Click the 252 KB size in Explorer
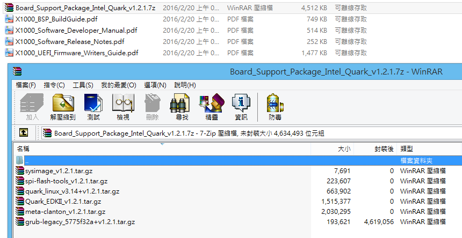 click(317, 42)
